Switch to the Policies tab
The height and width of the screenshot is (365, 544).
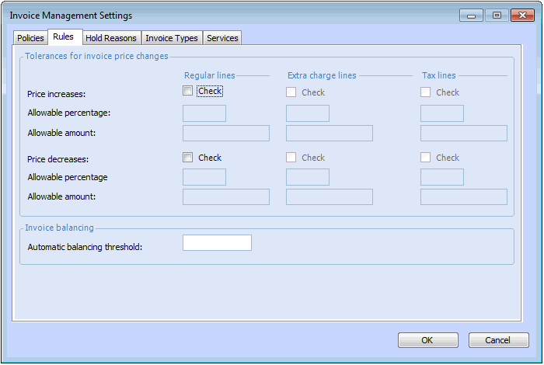pos(30,38)
